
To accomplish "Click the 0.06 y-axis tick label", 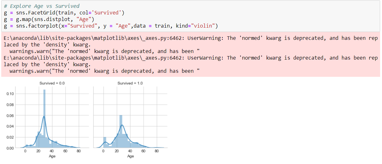I will click(x=10, y=115).
